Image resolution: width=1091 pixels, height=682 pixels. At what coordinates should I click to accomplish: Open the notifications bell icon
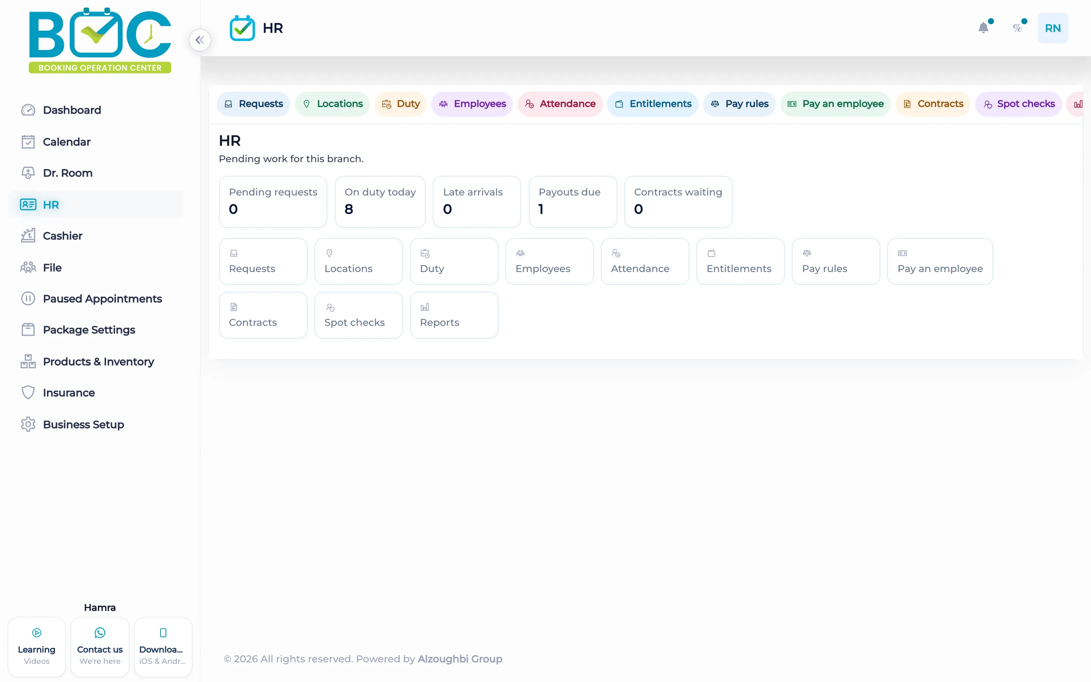[983, 28]
